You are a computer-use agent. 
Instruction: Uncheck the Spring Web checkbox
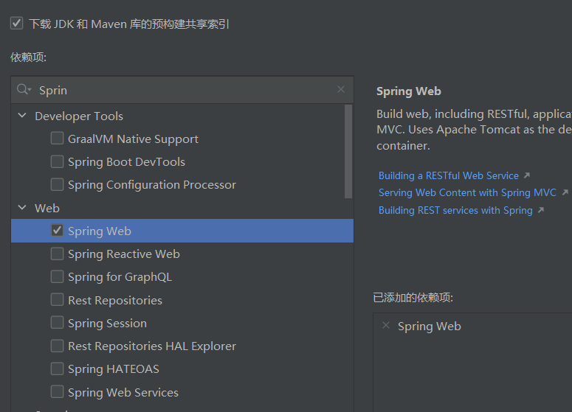pyautogui.click(x=58, y=230)
